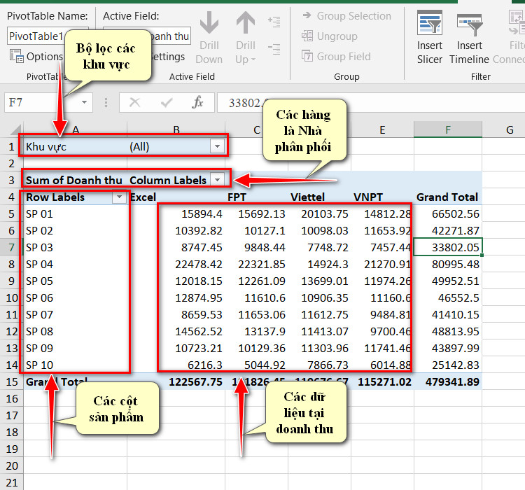Click the Select All corner triangle
Viewport: 525px width, 490px height.
pos(14,130)
